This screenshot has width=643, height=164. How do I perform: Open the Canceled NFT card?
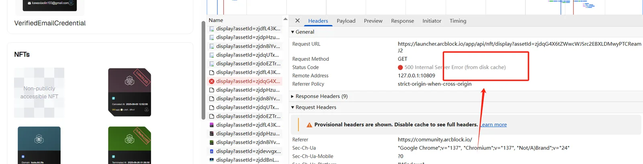coord(129,92)
